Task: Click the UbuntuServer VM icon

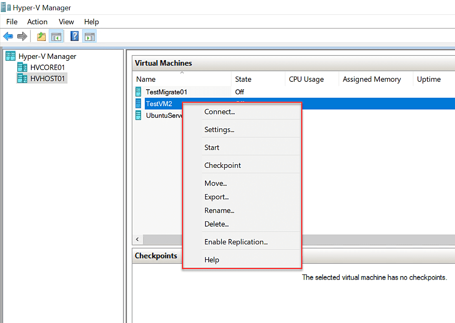Action: click(x=139, y=115)
